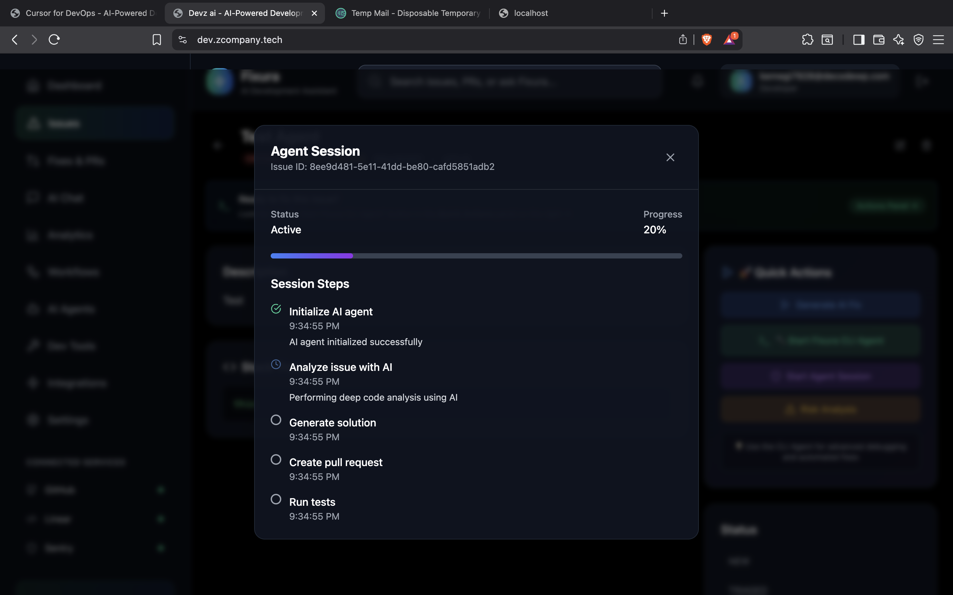Bookmark this page with bookmark icon
The image size is (953, 595).
click(156, 39)
